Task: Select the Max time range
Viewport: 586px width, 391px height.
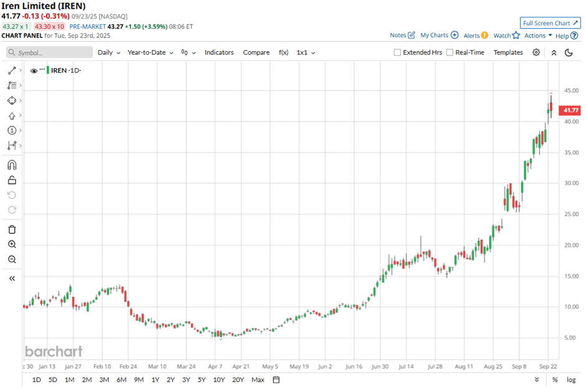Action: pyautogui.click(x=258, y=380)
